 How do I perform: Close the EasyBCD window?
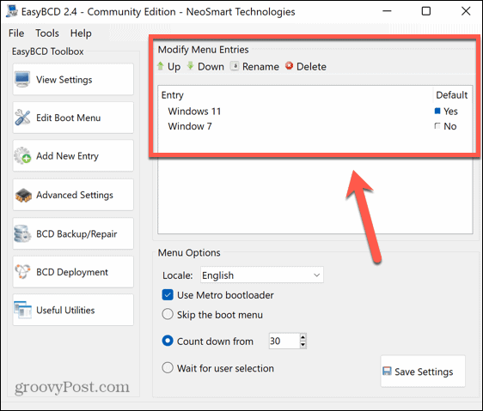[x=466, y=11]
